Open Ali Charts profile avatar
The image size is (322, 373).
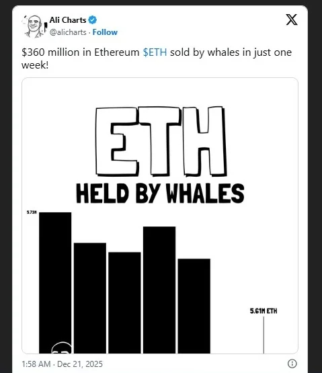[x=34, y=26]
